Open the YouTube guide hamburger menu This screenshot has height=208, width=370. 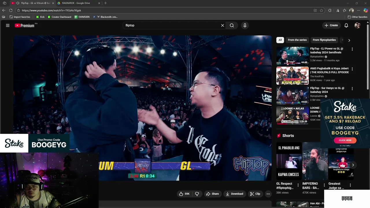[8, 25]
